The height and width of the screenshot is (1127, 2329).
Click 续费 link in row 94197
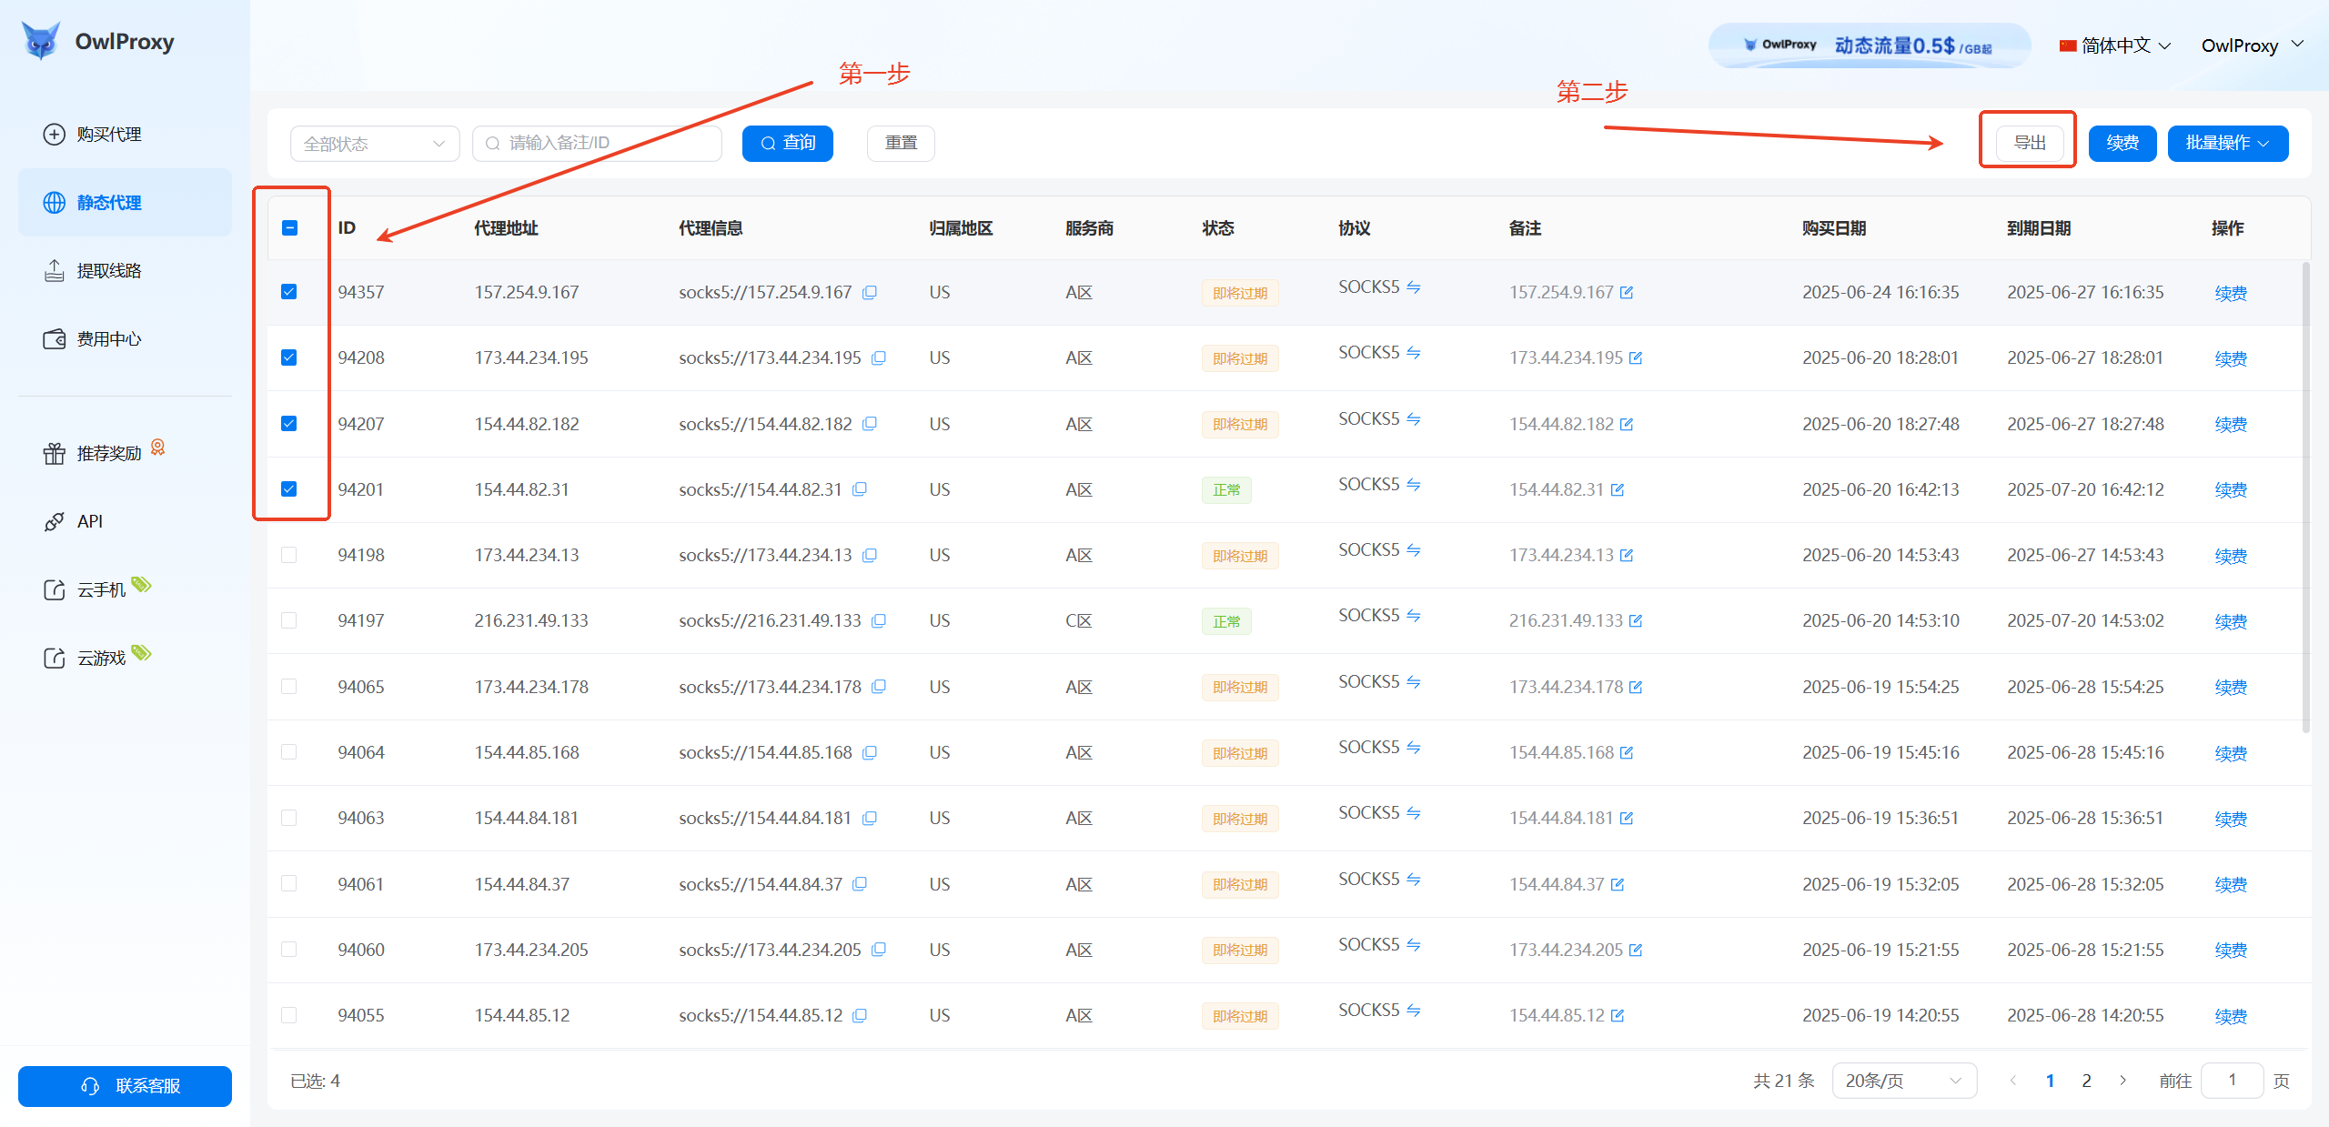point(2231,621)
